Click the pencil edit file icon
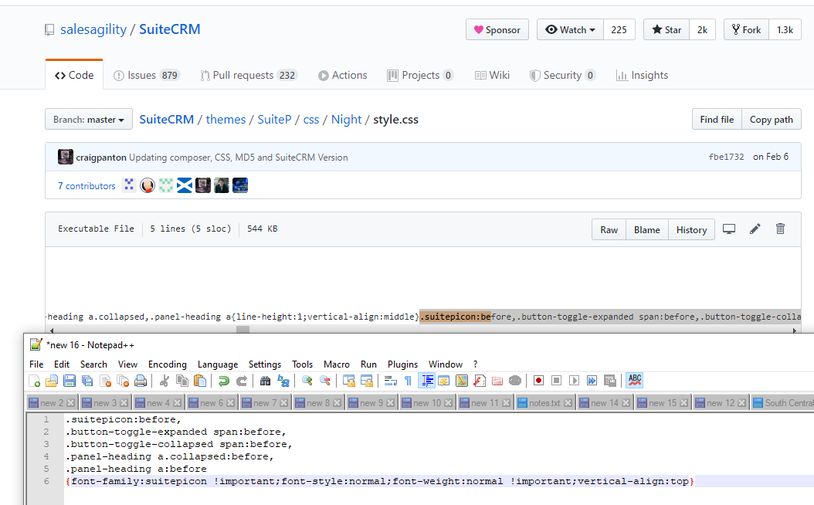The height and width of the screenshot is (505, 814). tap(755, 229)
